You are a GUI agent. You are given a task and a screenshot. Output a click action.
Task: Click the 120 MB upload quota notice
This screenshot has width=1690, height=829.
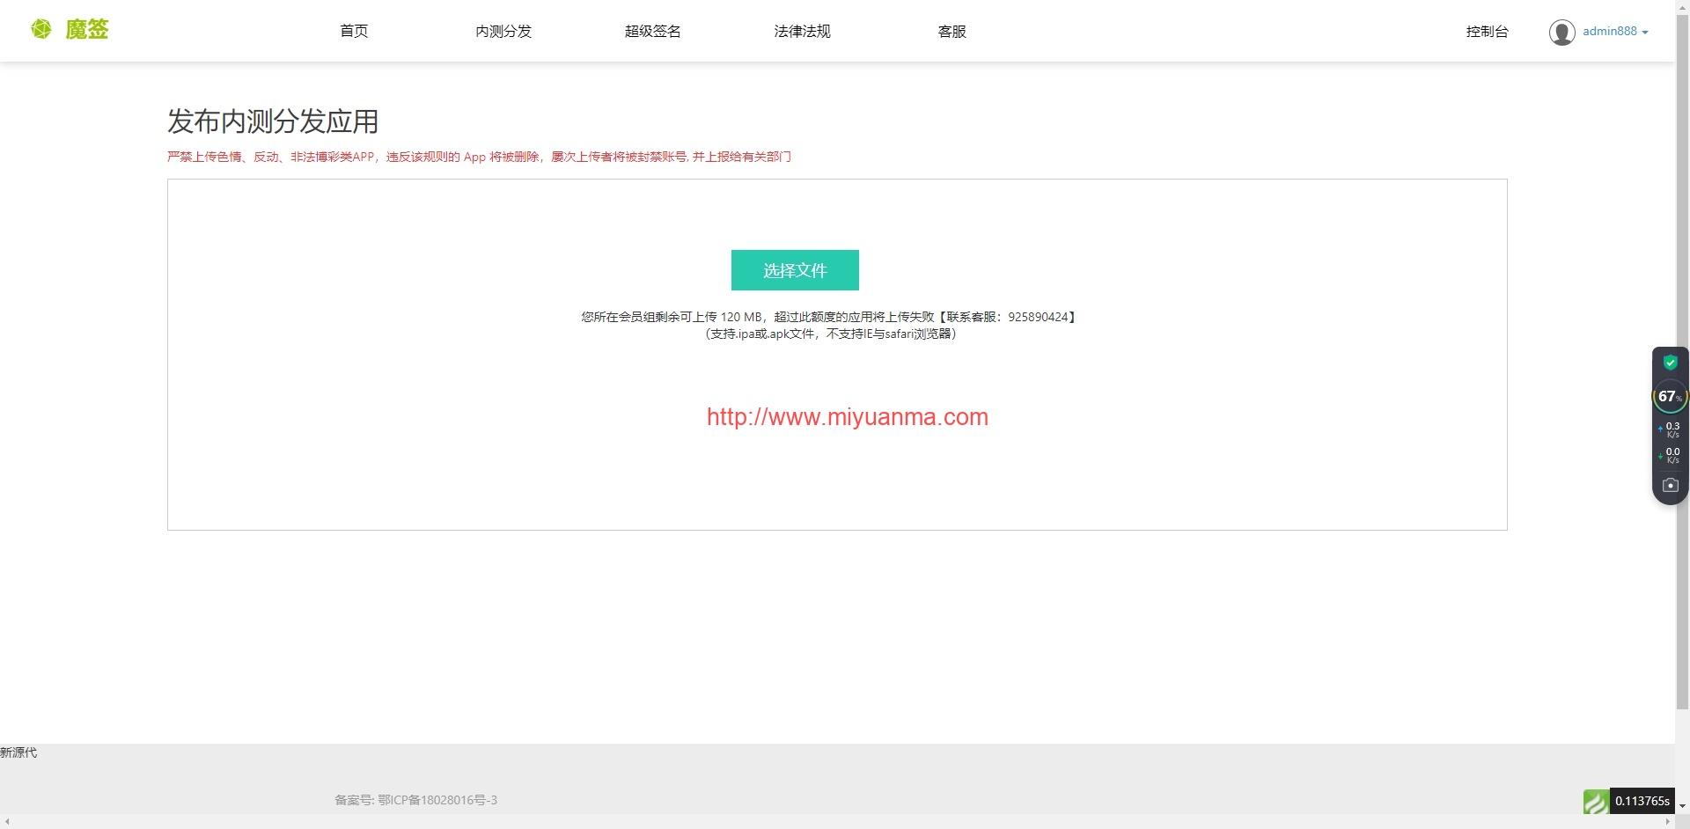click(x=828, y=317)
